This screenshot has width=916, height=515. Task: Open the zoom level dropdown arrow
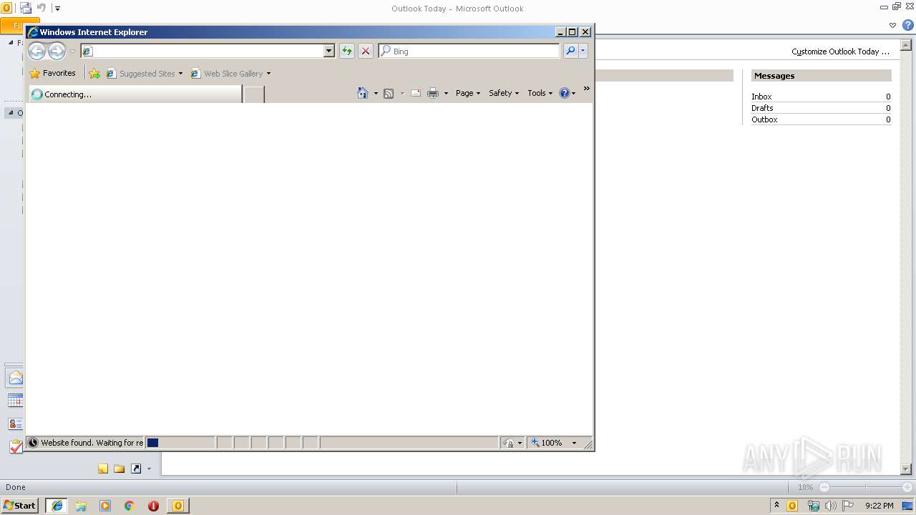[x=574, y=443]
